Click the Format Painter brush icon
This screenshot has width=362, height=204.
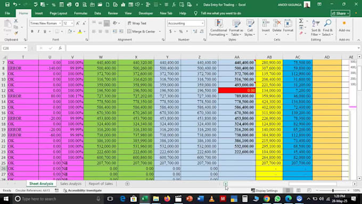point(16,33)
